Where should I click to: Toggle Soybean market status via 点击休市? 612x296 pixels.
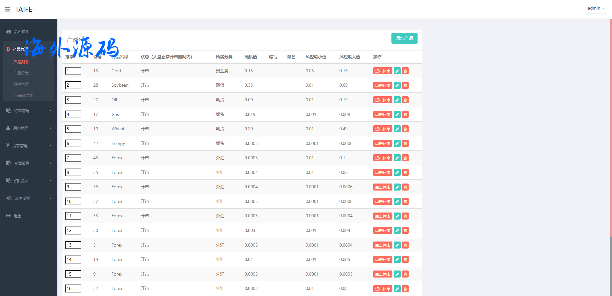(x=382, y=85)
